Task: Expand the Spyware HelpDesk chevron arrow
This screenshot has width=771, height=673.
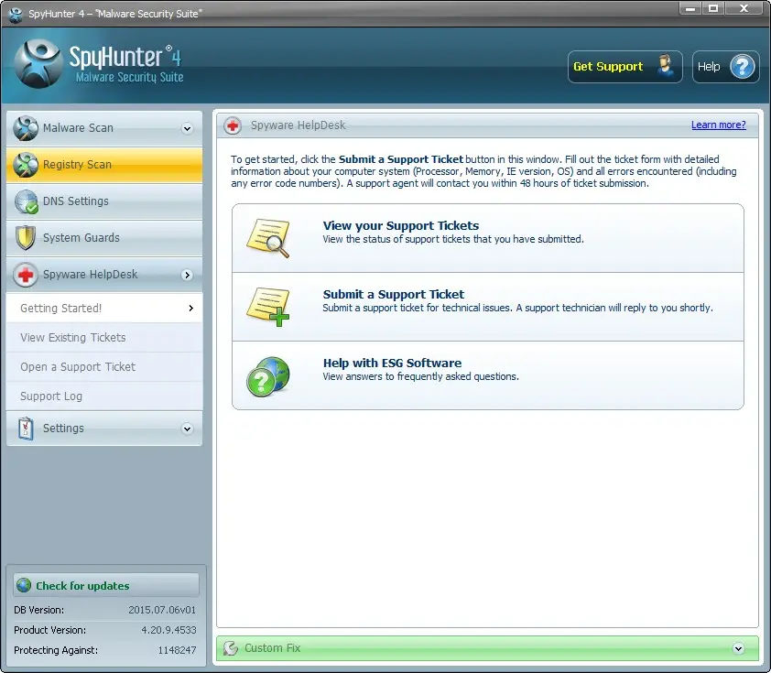Action: pyautogui.click(x=187, y=275)
